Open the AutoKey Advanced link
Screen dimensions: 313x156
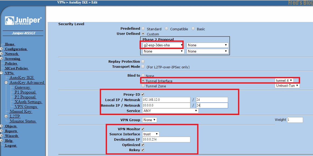27,83
